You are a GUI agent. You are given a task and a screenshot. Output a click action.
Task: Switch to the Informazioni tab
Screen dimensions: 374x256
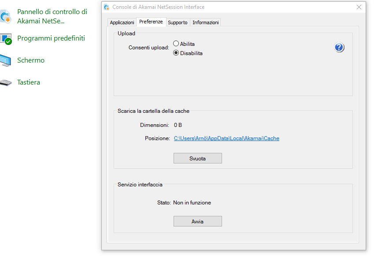pyautogui.click(x=206, y=22)
